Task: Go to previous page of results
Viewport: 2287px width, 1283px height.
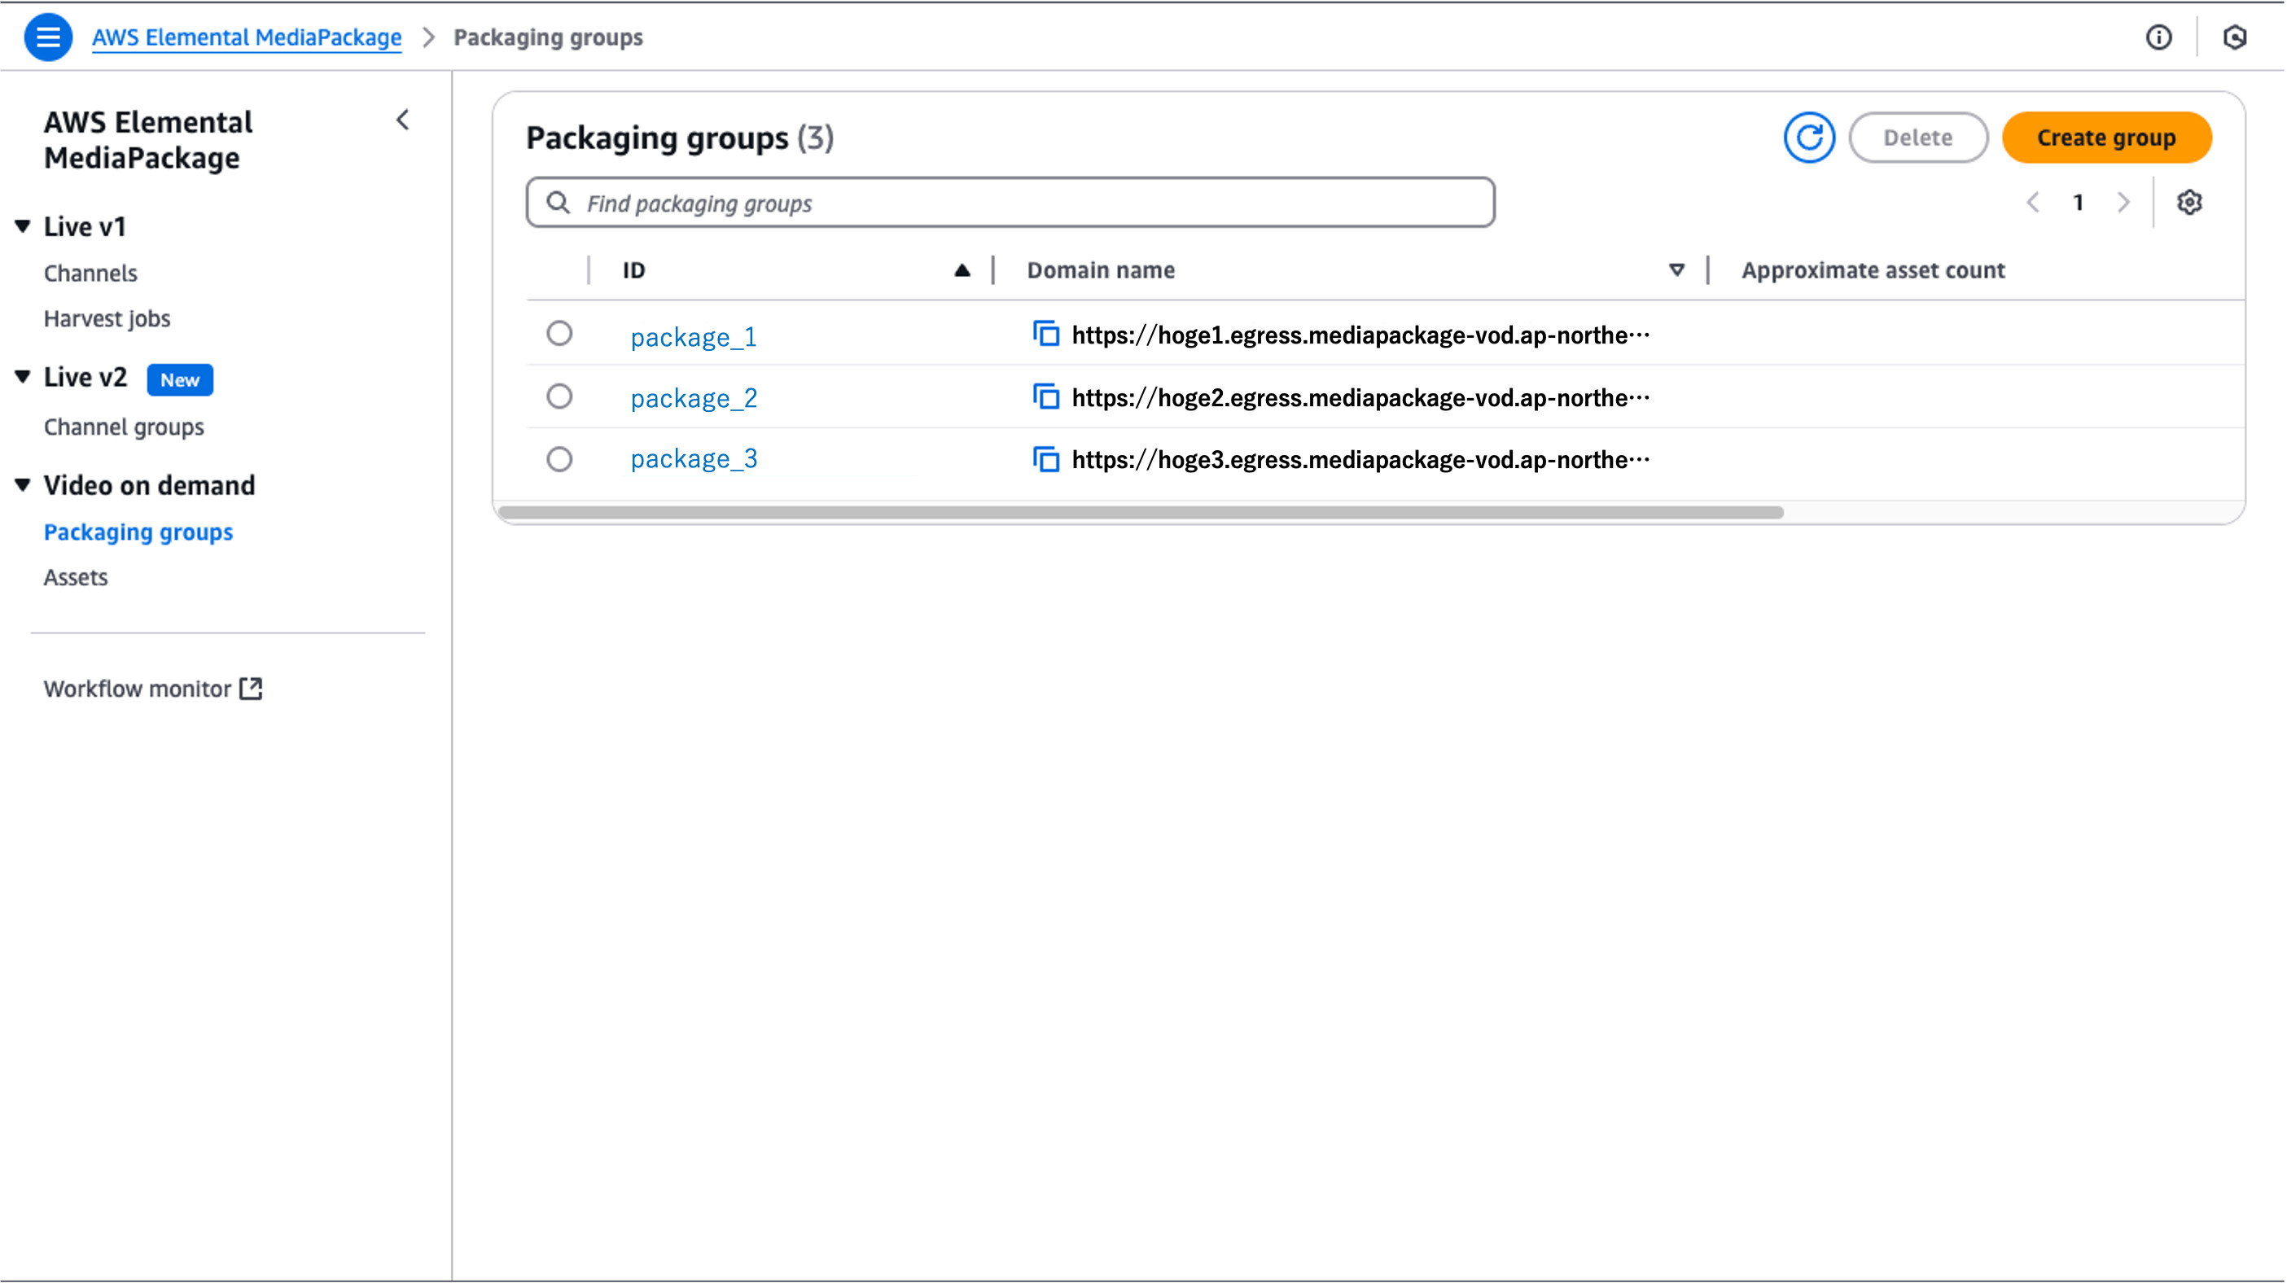Action: pos(2033,203)
